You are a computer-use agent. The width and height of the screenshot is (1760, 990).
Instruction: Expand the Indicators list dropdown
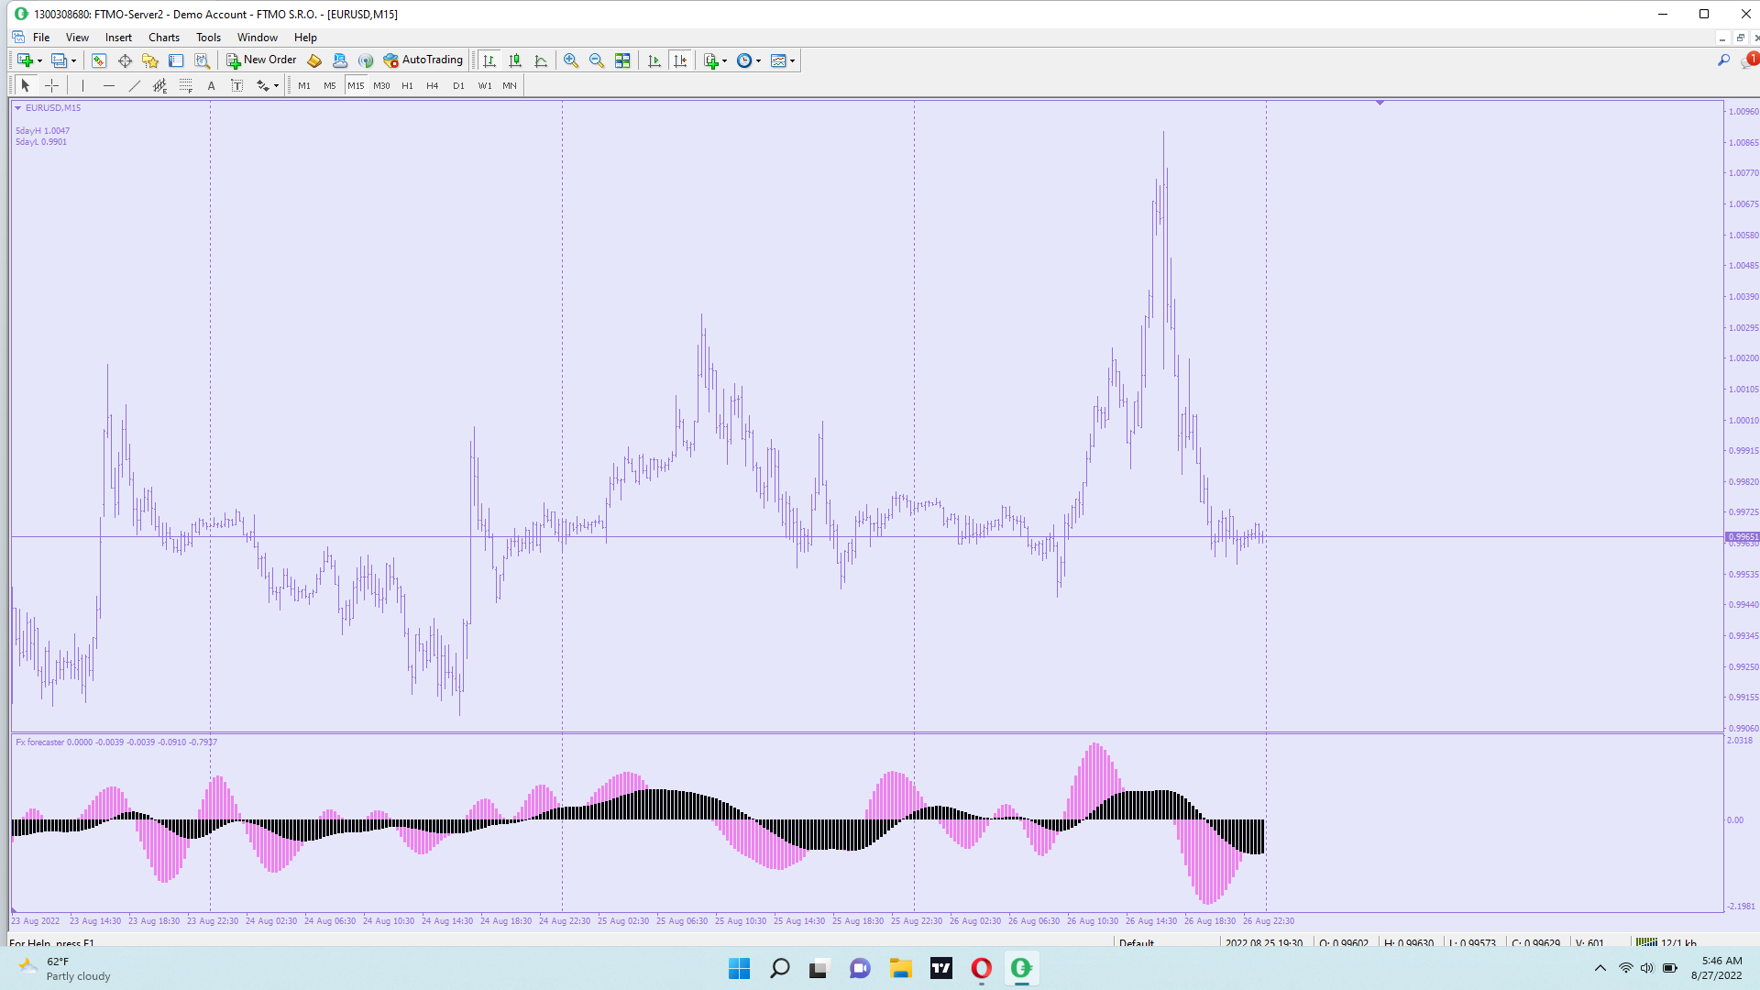pos(724,60)
